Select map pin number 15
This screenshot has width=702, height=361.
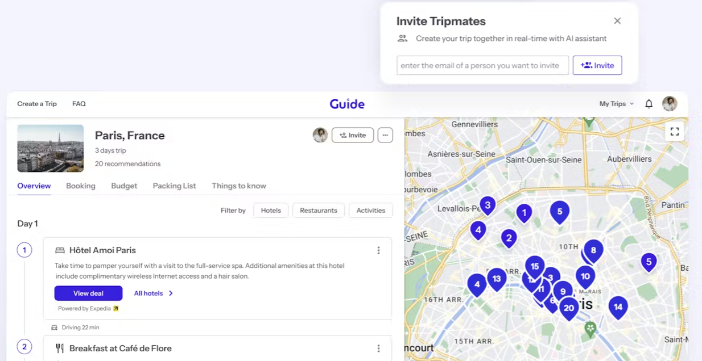[535, 266]
